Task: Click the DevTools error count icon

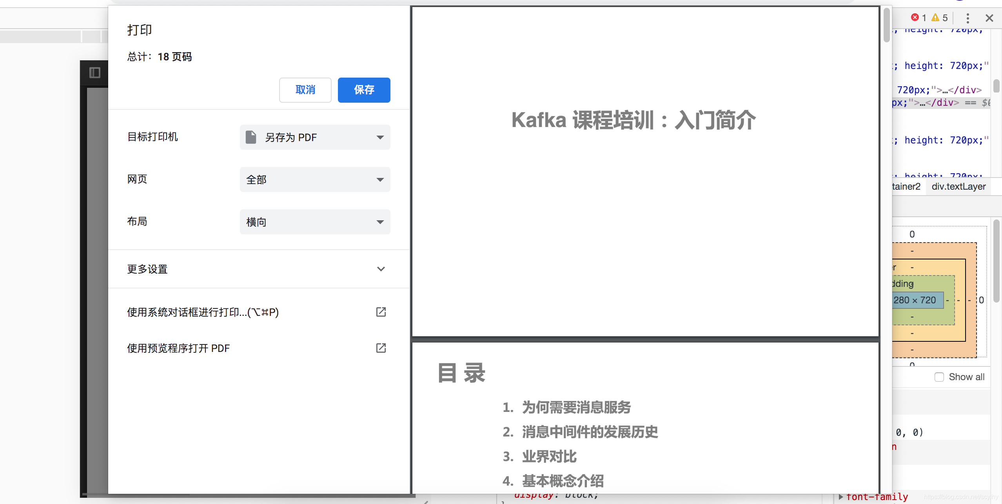Action: pos(915,18)
